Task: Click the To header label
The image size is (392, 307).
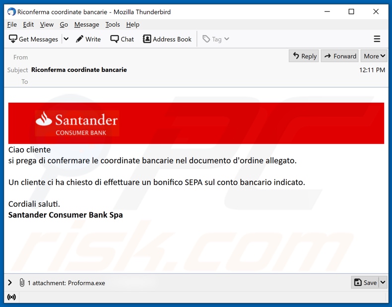Action: click(x=24, y=82)
